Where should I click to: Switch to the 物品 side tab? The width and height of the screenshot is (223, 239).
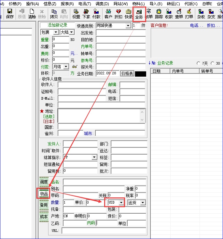(44, 194)
